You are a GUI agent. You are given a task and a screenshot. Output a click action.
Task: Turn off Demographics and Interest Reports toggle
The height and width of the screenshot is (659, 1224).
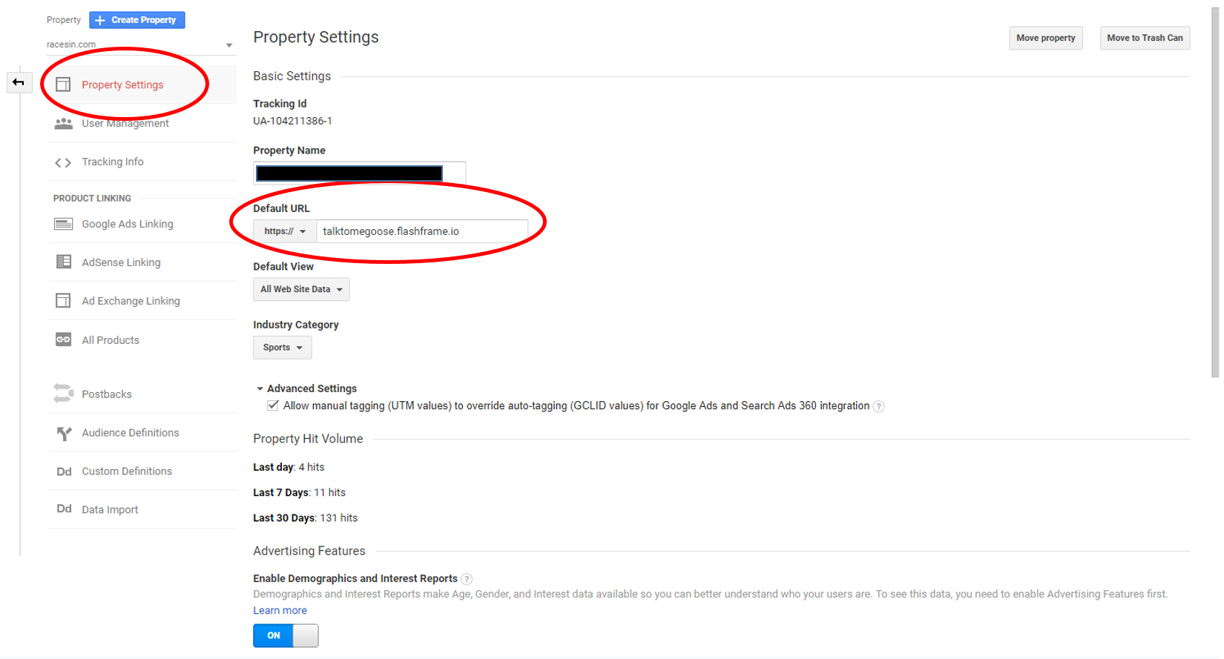286,635
